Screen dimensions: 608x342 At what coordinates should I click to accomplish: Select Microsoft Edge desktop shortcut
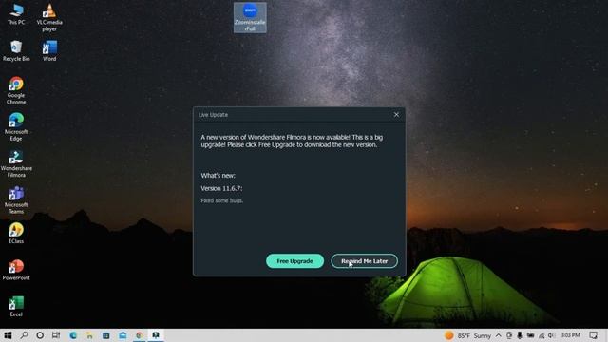pos(16,126)
